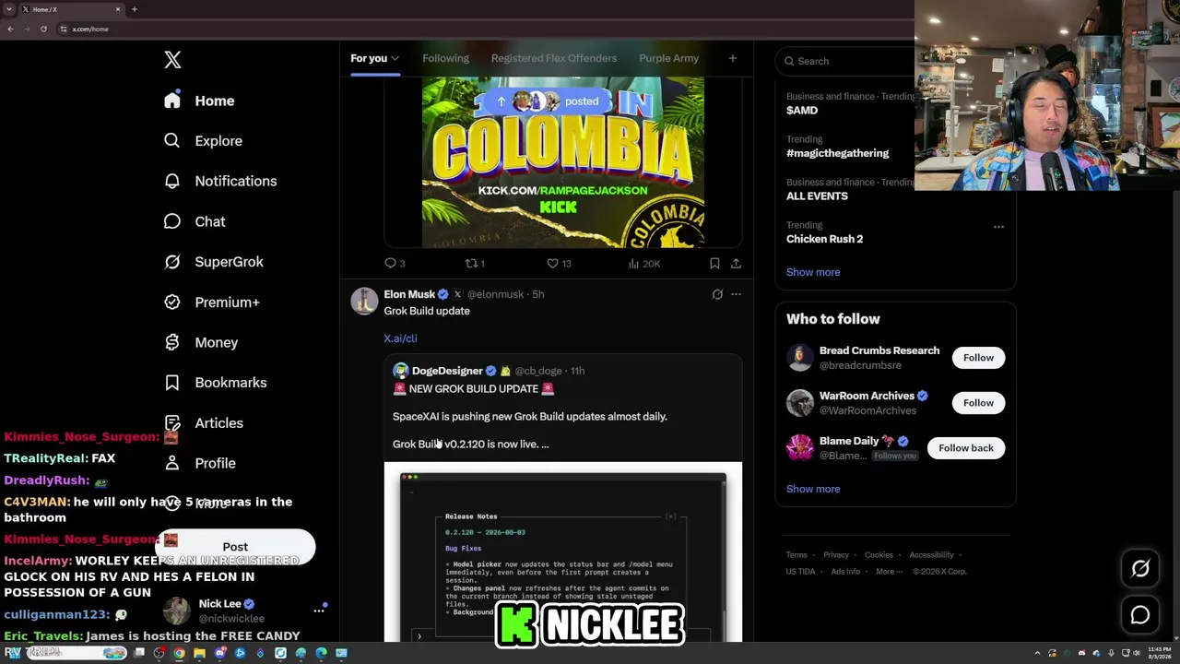Switch to Registered Flex Offenders tab

click(x=554, y=58)
